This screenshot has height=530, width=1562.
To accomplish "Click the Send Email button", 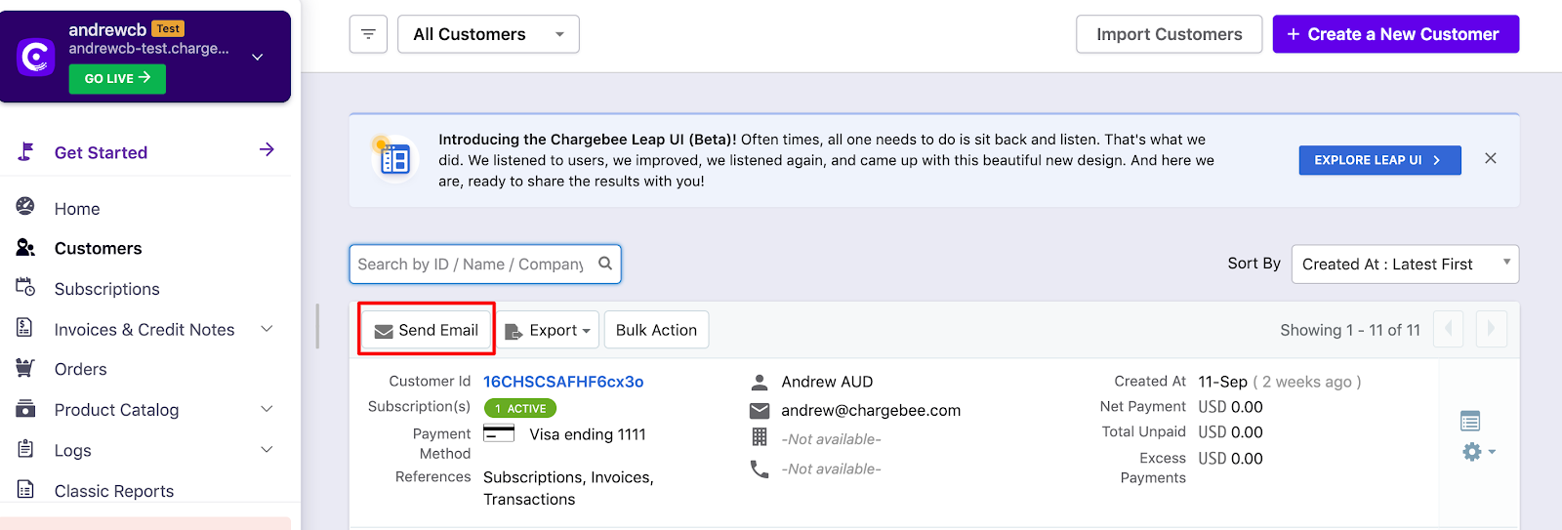I will click(x=427, y=330).
